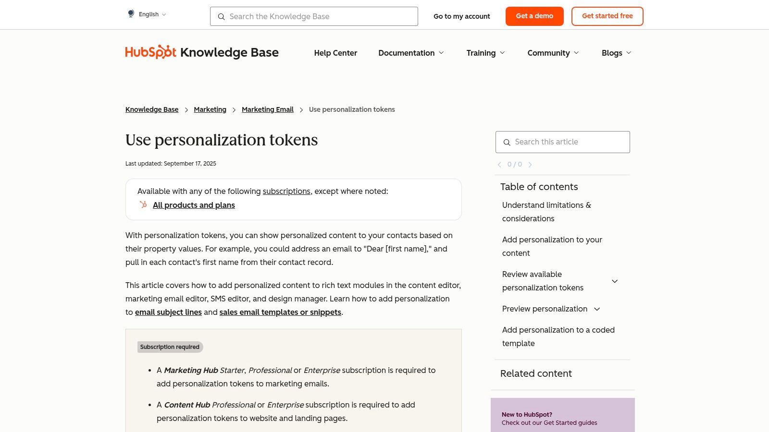The height and width of the screenshot is (432, 769).
Task: Click the Get a demo button
Action: coord(534,16)
